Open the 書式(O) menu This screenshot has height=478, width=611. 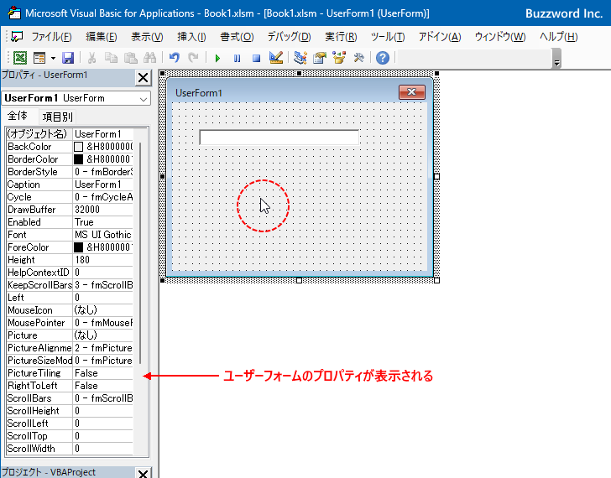tap(237, 37)
